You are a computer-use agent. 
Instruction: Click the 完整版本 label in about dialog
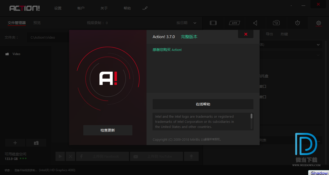pyautogui.click(x=189, y=37)
